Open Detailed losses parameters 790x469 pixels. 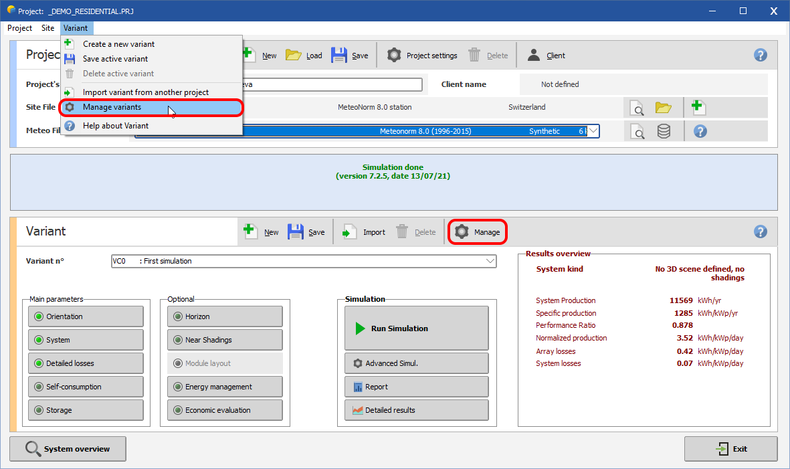point(86,363)
